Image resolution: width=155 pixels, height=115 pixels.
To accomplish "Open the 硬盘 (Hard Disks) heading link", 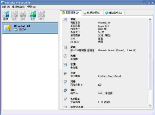I will (73, 47).
